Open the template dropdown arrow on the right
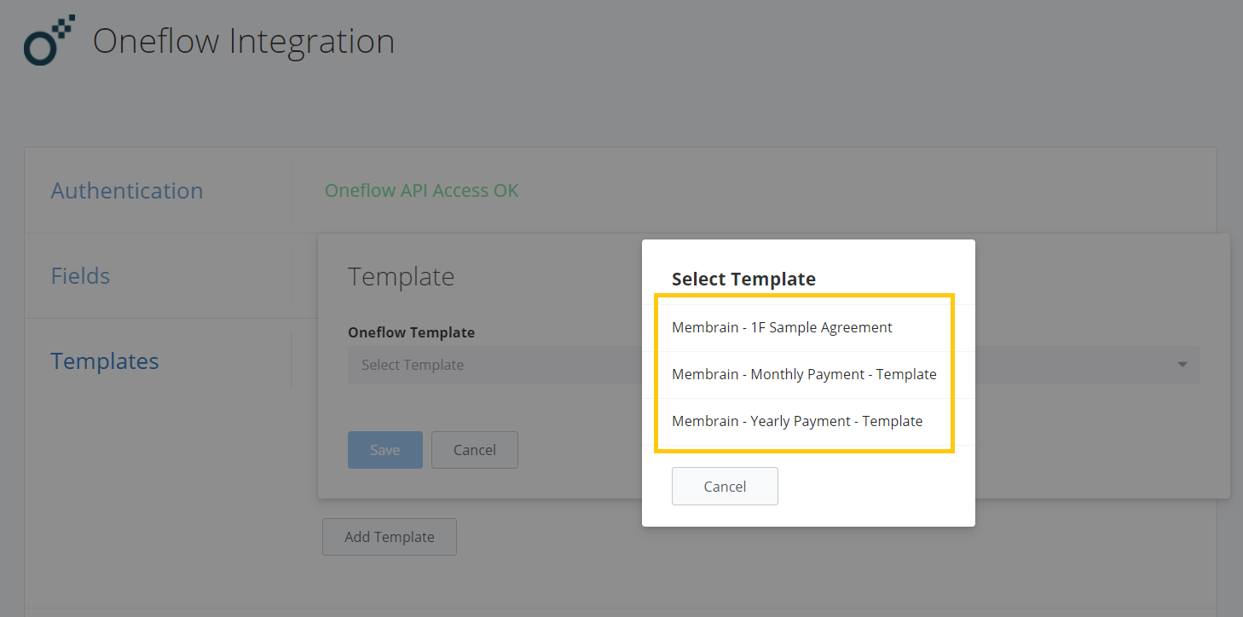Image resolution: width=1243 pixels, height=617 pixels. (x=1182, y=365)
